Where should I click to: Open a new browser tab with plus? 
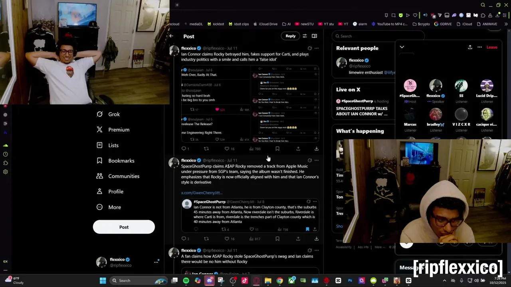pos(177,5)
